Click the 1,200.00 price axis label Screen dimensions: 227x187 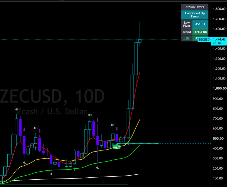[x=219, y=68]
